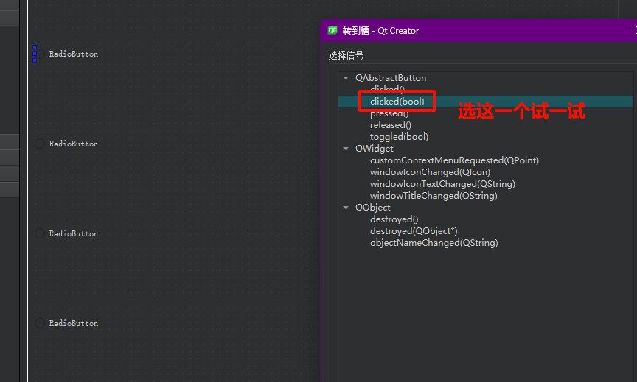Select the topmost RadioButton with selection handles
Image resolution: width=637 pixels, height=382 pixels.
tap(72, 54)
